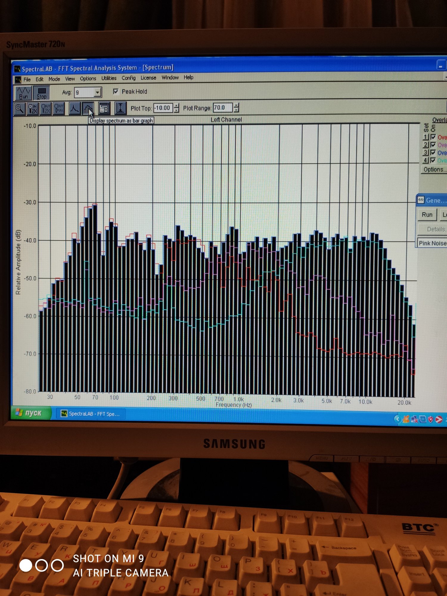Open the scaling options toolbar icon
The width and height of the screenshot is (447, 596).
[x=104, y=109]
